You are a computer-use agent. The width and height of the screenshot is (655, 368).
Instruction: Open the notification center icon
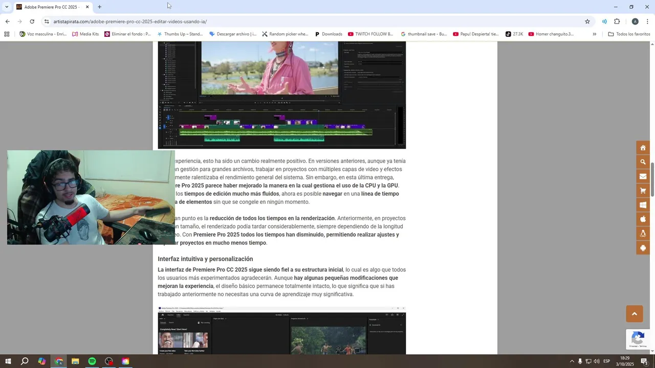[x=644, y=361]
